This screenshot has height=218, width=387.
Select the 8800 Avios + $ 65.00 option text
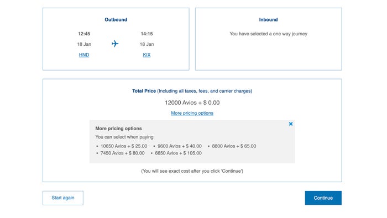(234, 146)
